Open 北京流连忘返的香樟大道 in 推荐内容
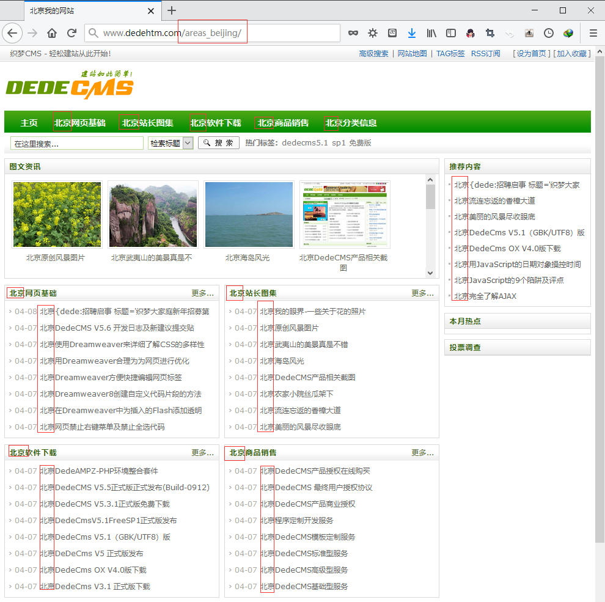 click(494, 200)
